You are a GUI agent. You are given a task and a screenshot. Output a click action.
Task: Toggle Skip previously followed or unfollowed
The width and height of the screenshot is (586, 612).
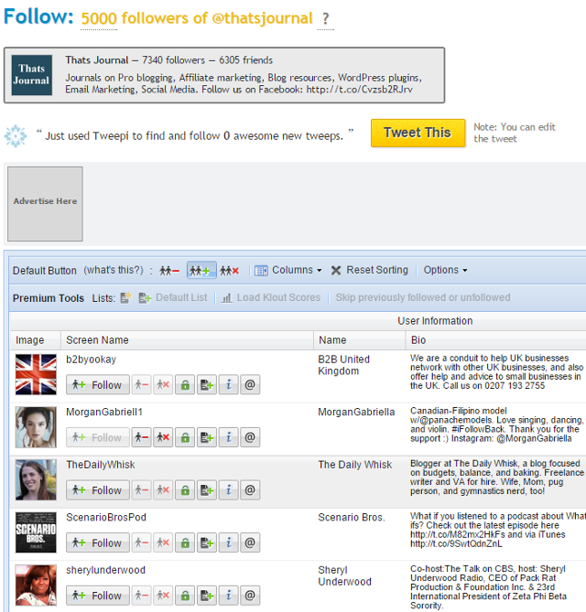click(422, 298)
